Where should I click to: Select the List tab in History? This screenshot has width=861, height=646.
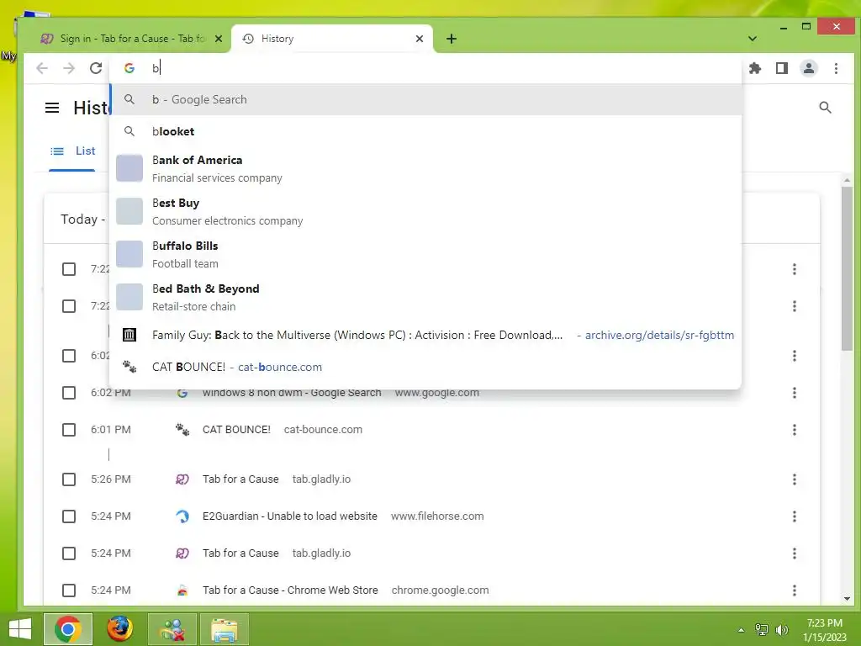[x=72, y=151]
